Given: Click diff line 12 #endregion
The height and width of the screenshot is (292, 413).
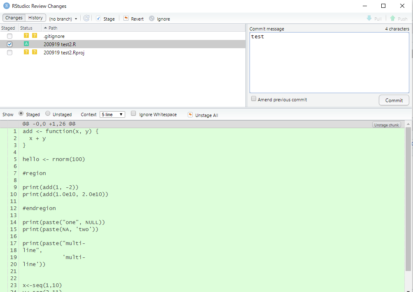Looking at the screenshot, I should point(39,208).
